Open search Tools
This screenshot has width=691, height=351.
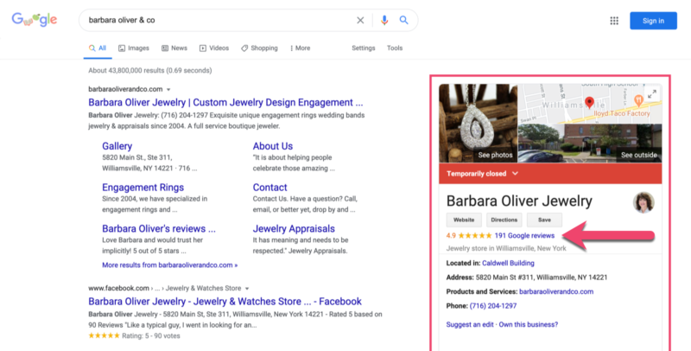[395, 48]
